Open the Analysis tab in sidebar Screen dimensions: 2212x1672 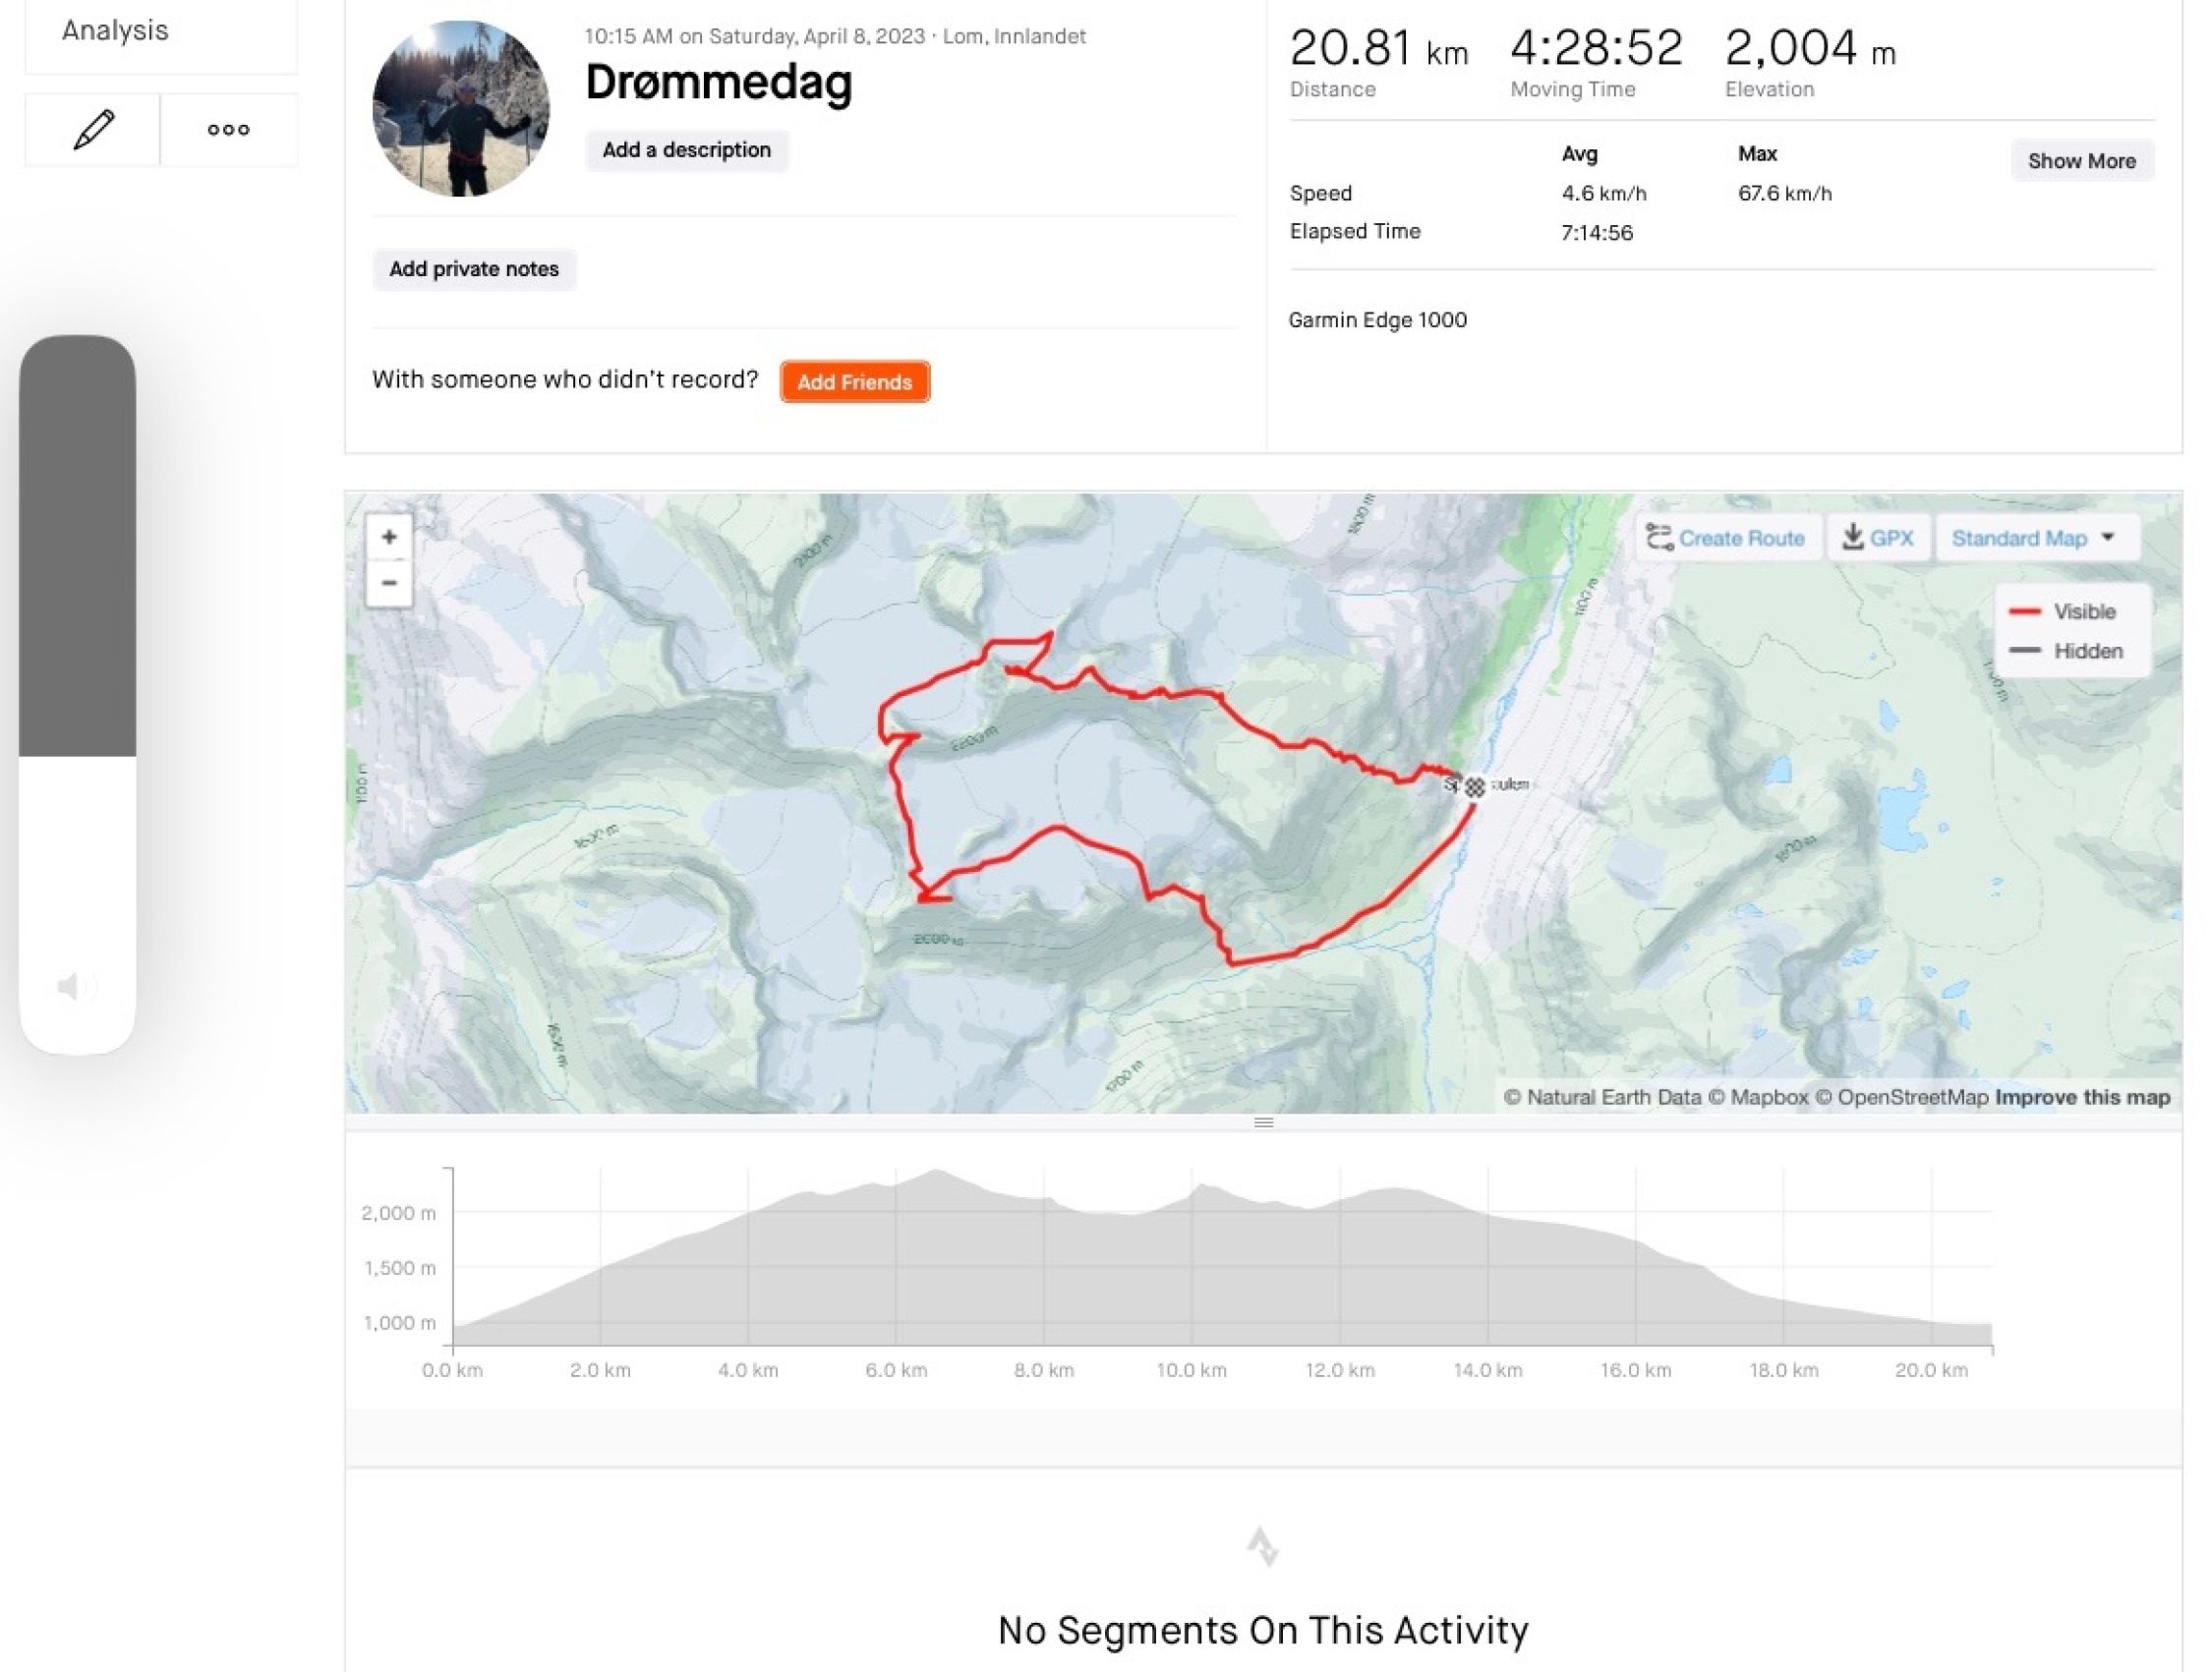coord(115,31)
